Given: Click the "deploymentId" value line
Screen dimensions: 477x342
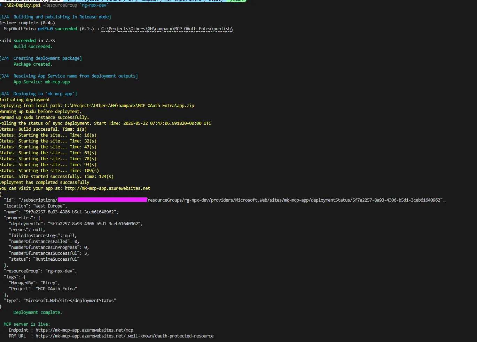Looking at the screenshot, I should [x=76, y=224].
